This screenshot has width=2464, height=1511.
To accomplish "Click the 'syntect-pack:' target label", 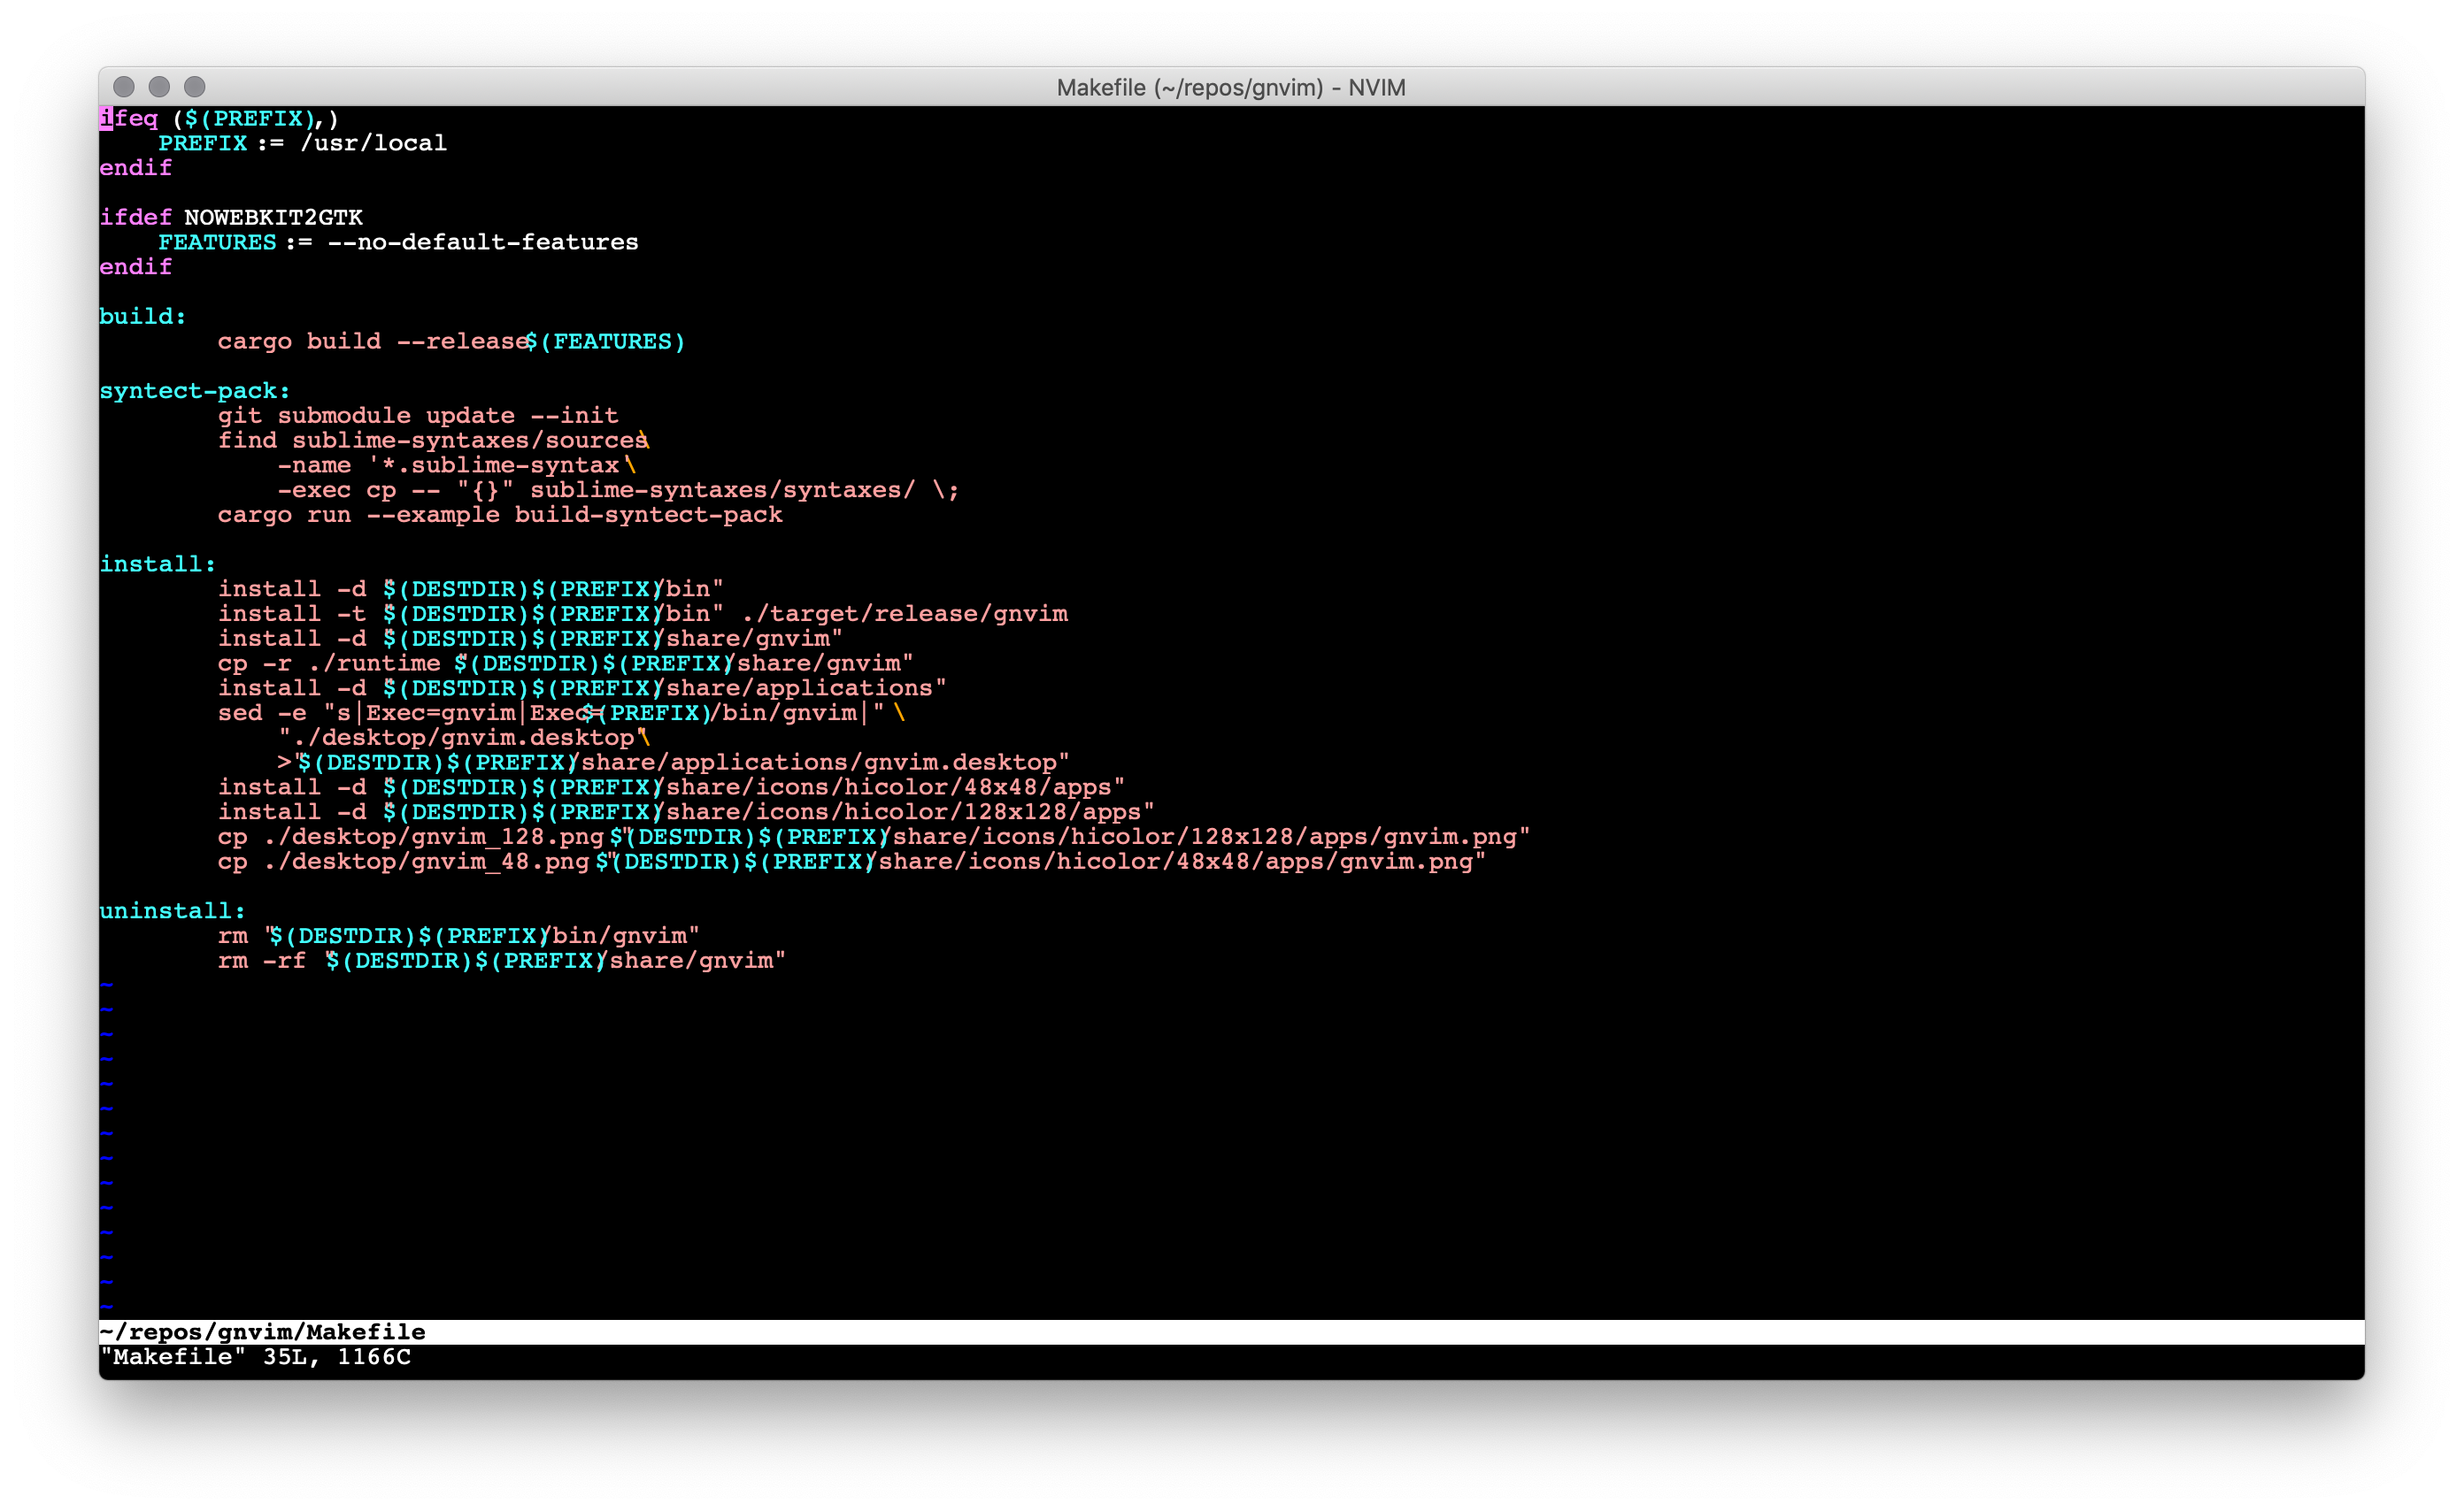I will 194,392.
